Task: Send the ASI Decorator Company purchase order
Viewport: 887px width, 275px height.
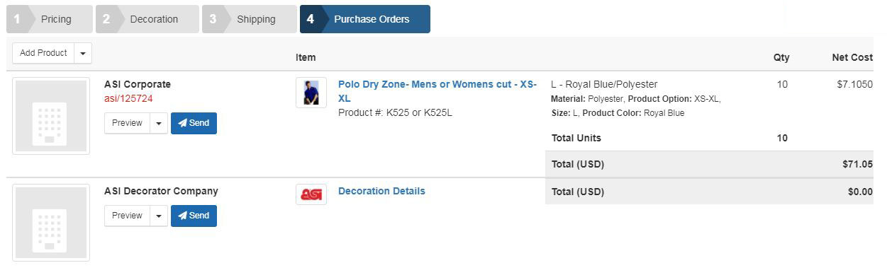Action: pos(194,216)
